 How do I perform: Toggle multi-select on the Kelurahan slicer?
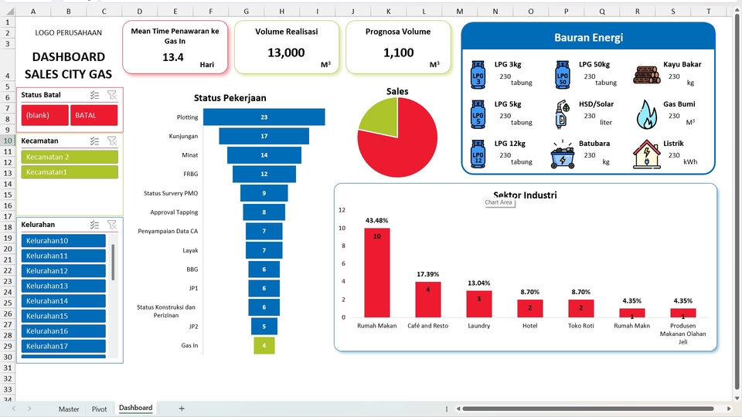(94, 225)
